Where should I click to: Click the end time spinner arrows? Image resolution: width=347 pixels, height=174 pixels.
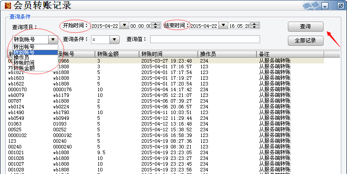coord(254,26)
